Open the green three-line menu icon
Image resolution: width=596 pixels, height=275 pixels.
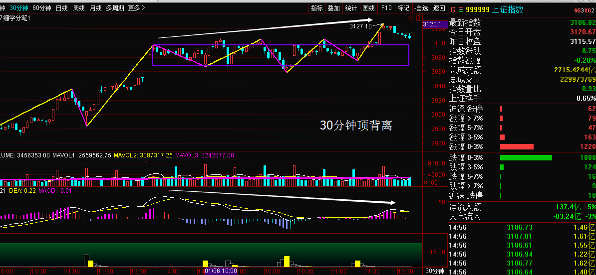pyautogui.click(x=461, y=10)
